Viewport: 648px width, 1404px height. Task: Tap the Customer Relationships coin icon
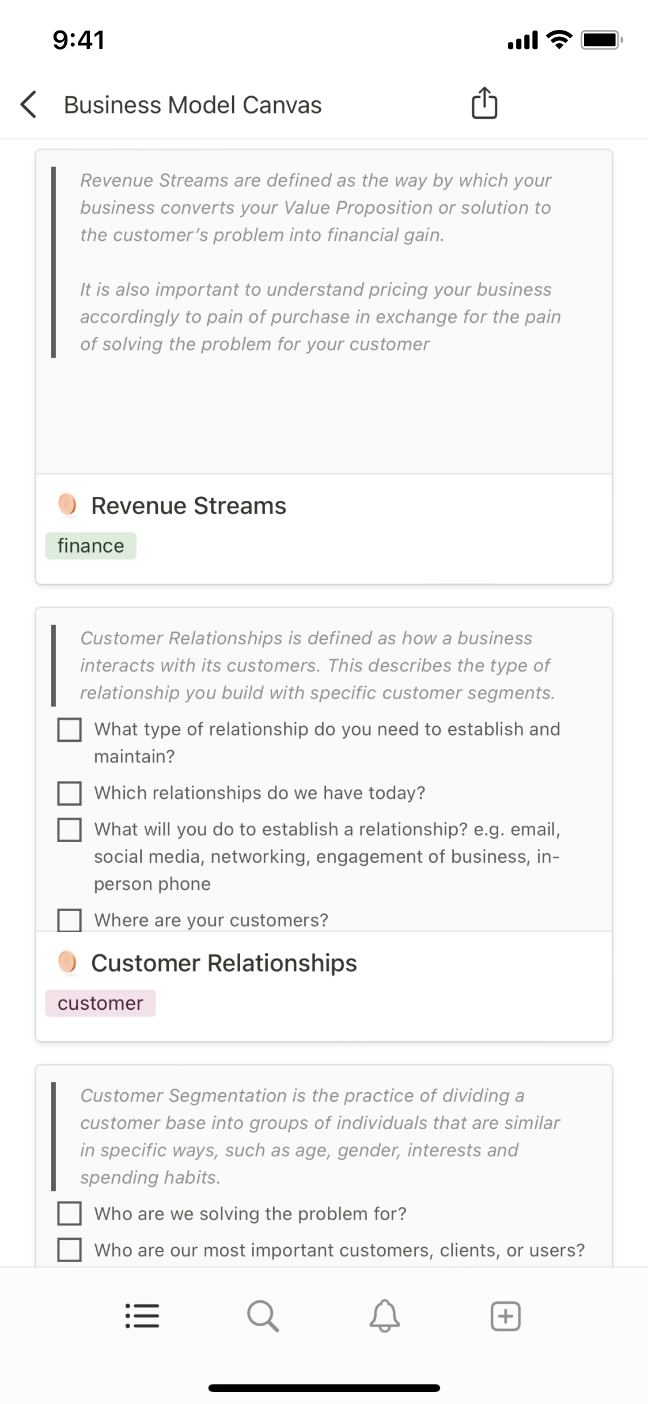[x=67, y=963]
